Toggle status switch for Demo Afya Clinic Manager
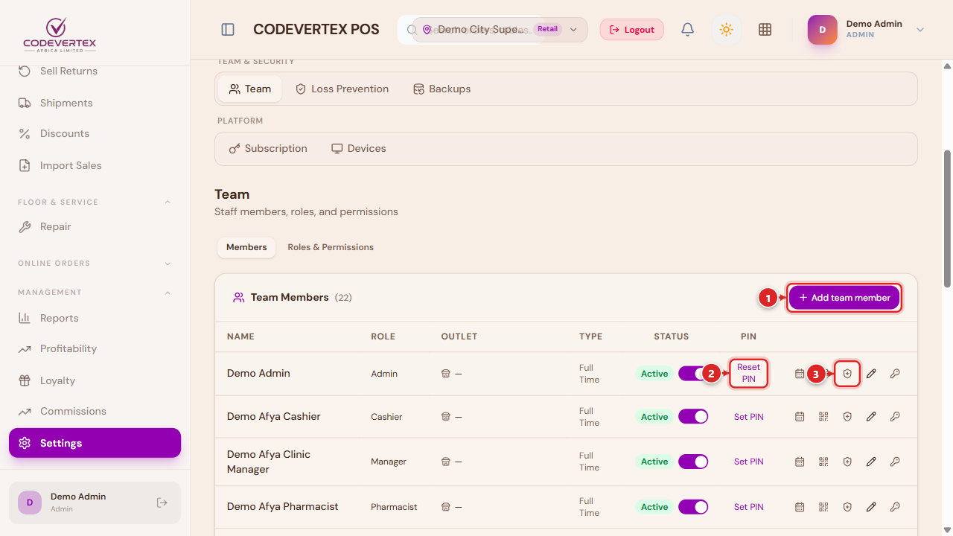The image size is (953, 536). 693,462
